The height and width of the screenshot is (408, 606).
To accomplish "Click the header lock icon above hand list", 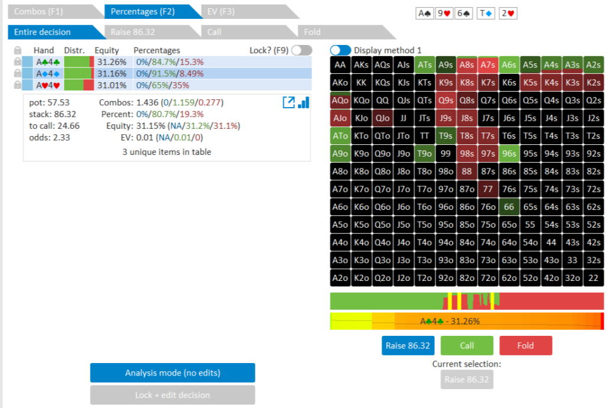I will 17,51.
